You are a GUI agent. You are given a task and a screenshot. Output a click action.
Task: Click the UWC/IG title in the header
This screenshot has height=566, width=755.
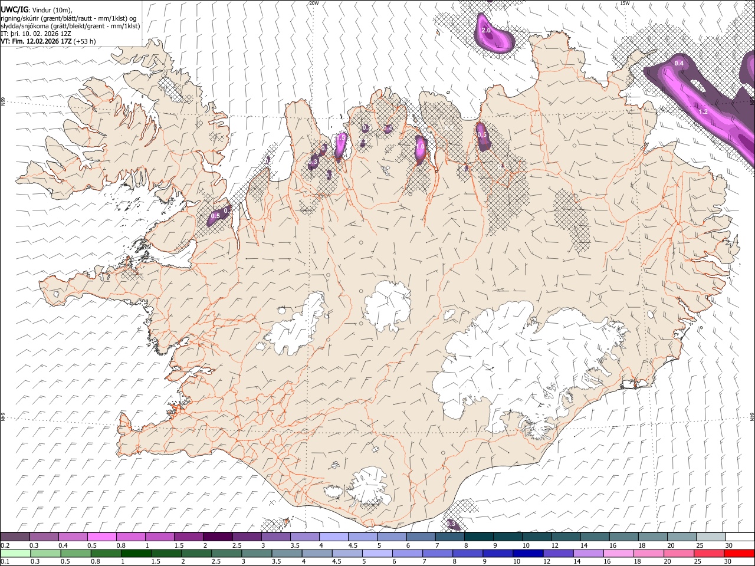(14, 9)
